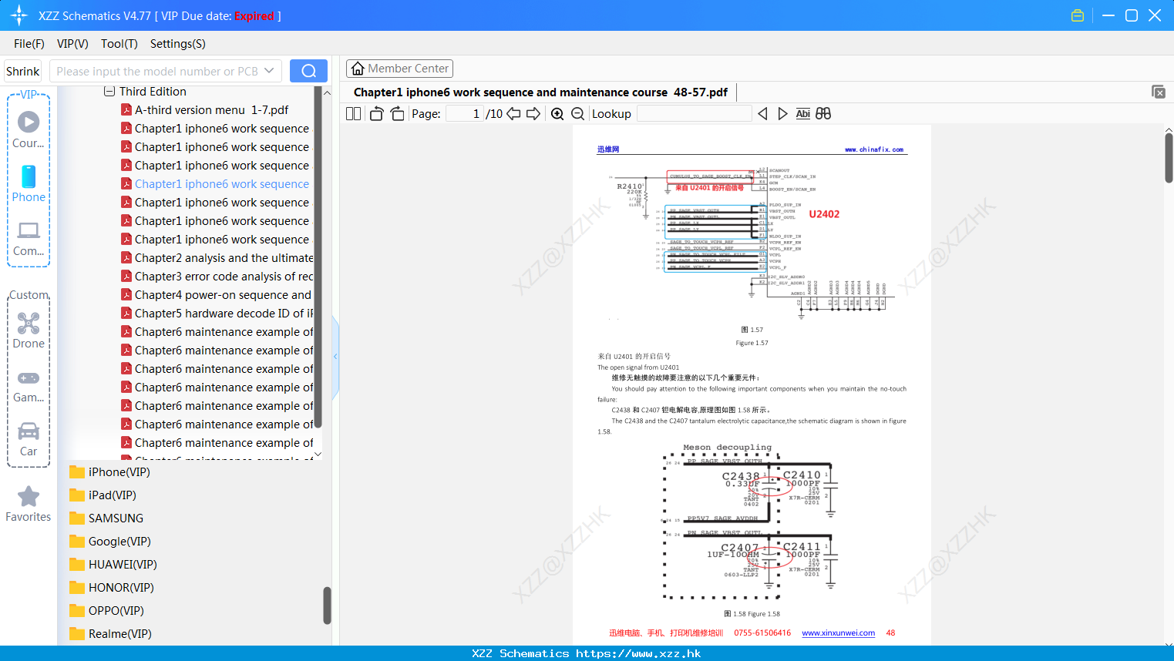Open Chapter2 analysis and the ultimate file

tap(217, 257)
